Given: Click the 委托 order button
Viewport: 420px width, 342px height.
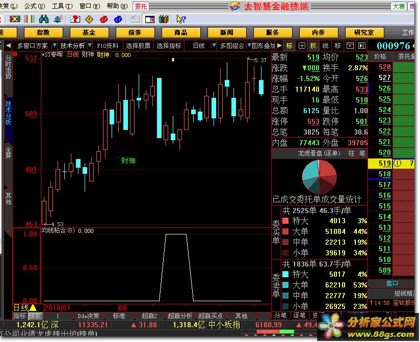Looking at the screenshot, I should click(141, 6).
